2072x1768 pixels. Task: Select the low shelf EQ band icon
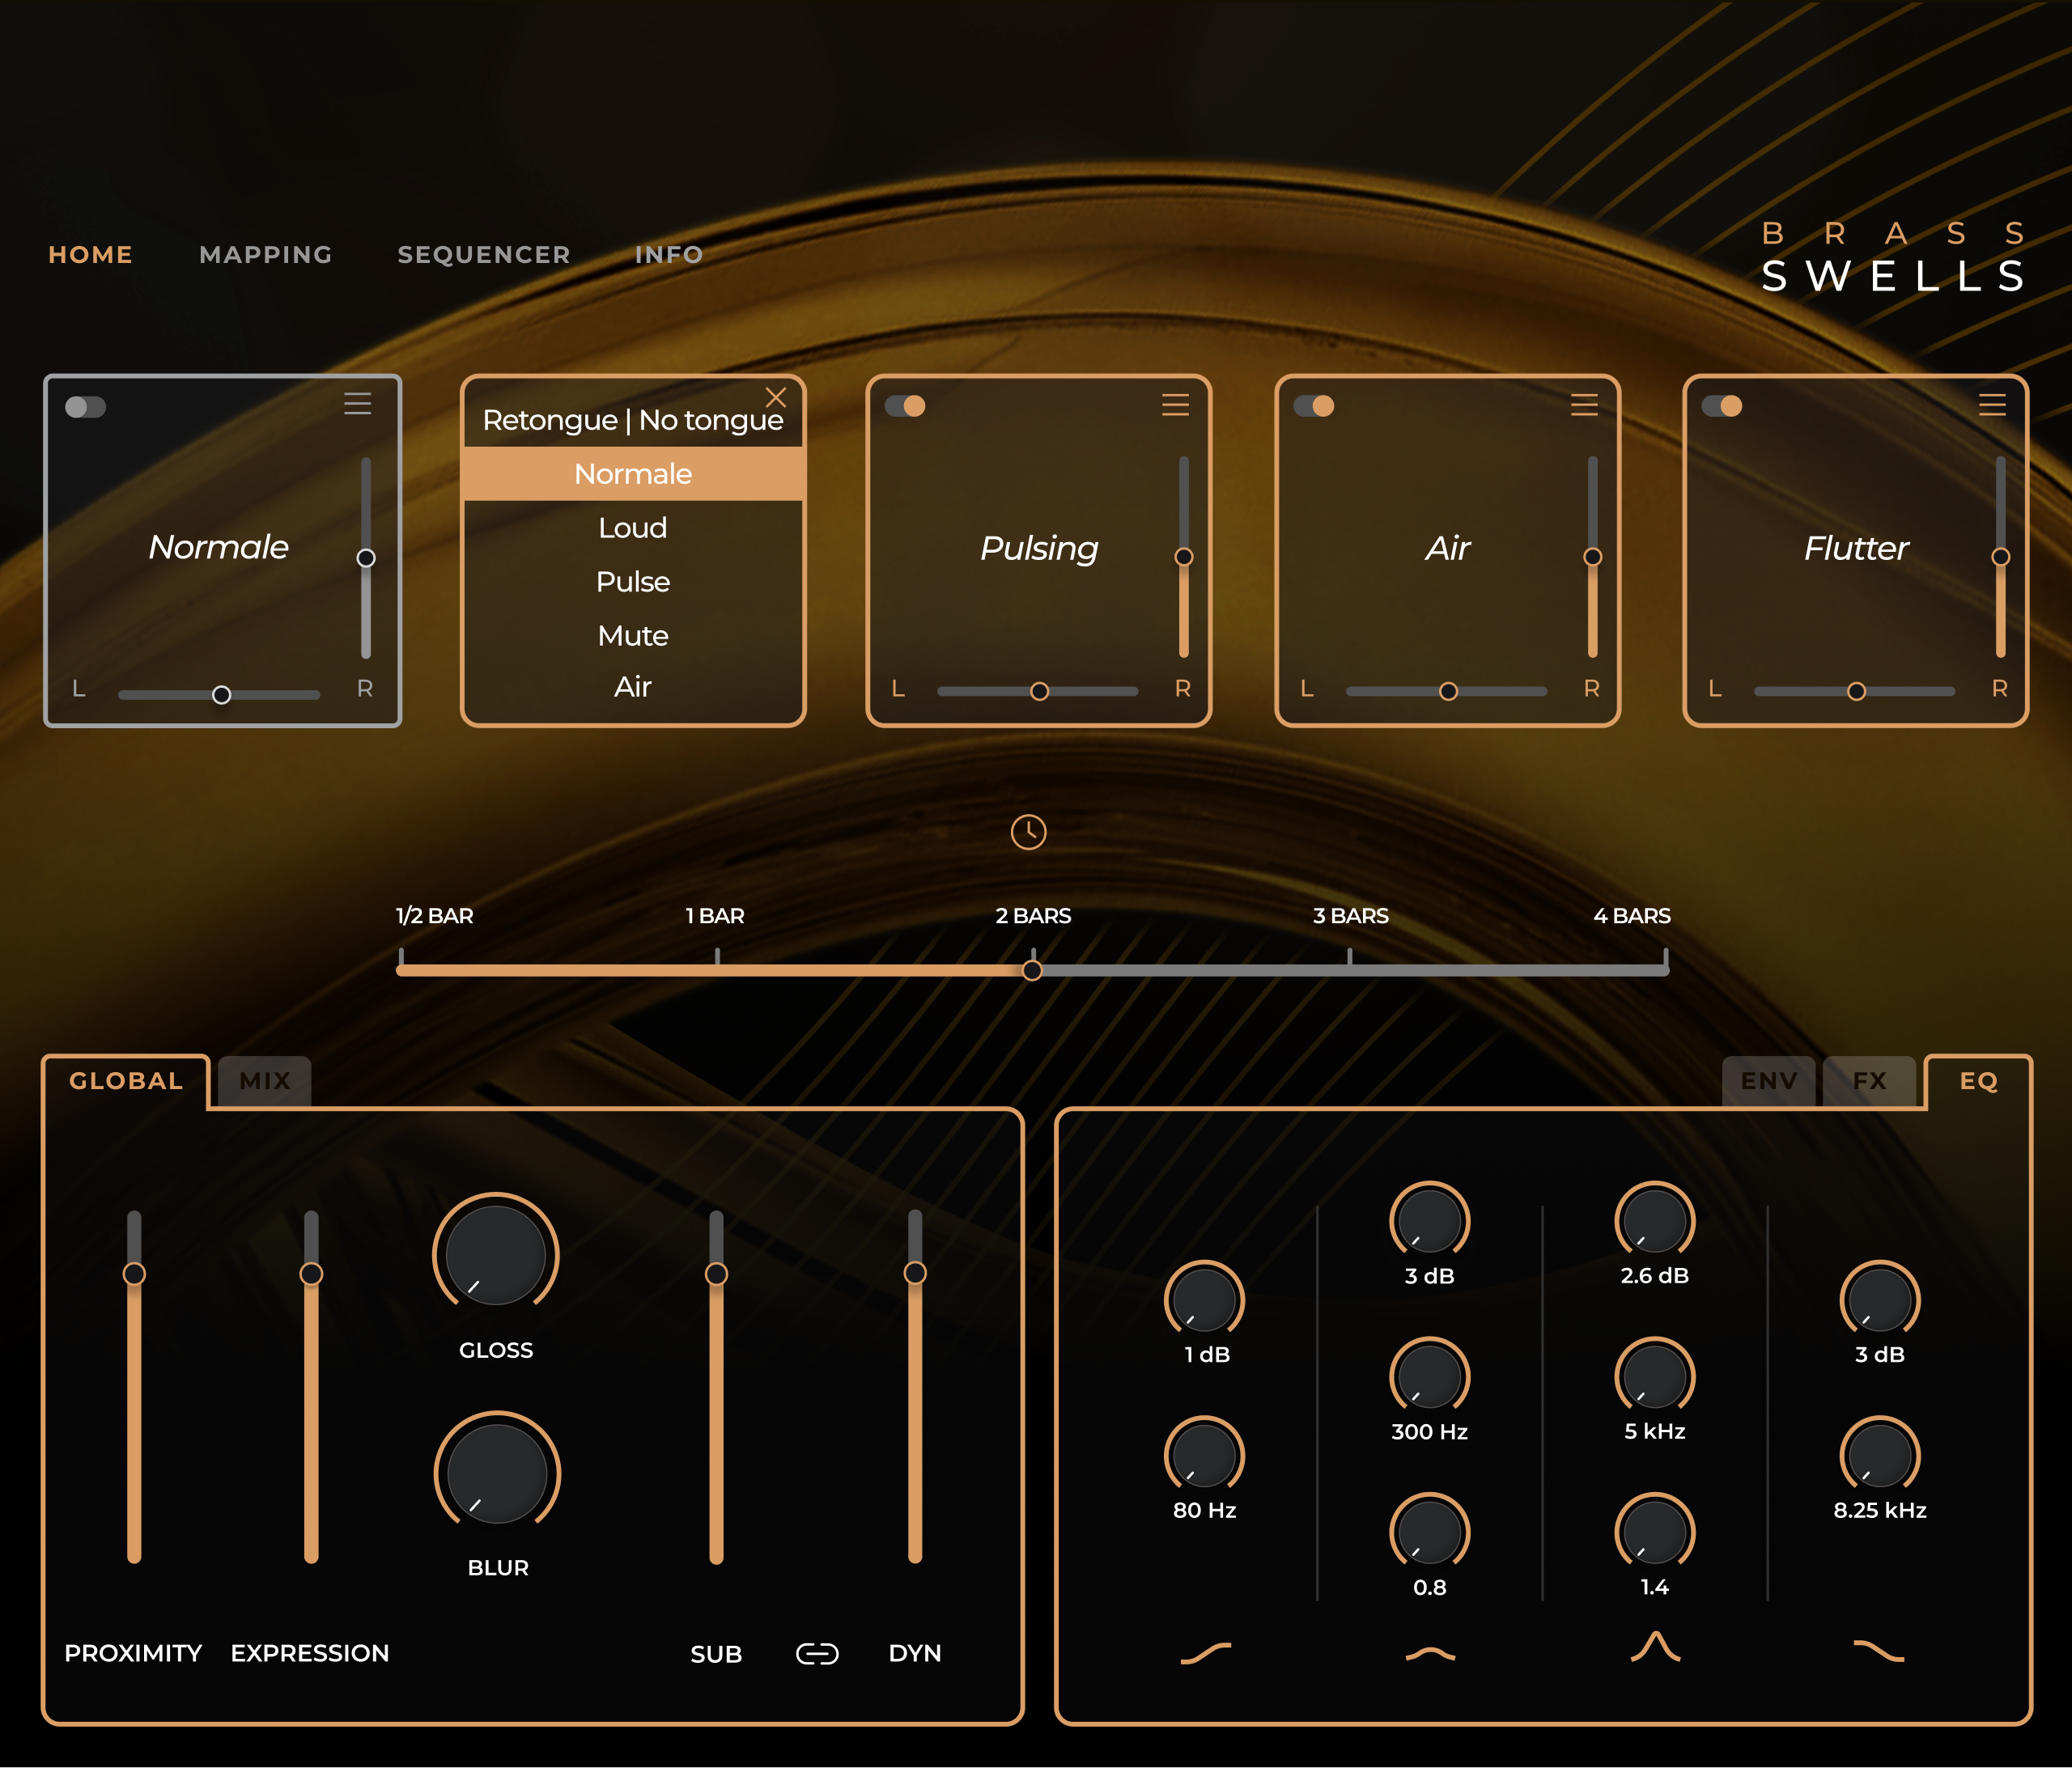(1205, 1652)
